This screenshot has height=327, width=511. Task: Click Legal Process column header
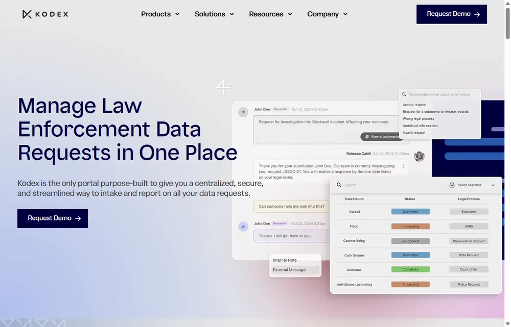469,199
